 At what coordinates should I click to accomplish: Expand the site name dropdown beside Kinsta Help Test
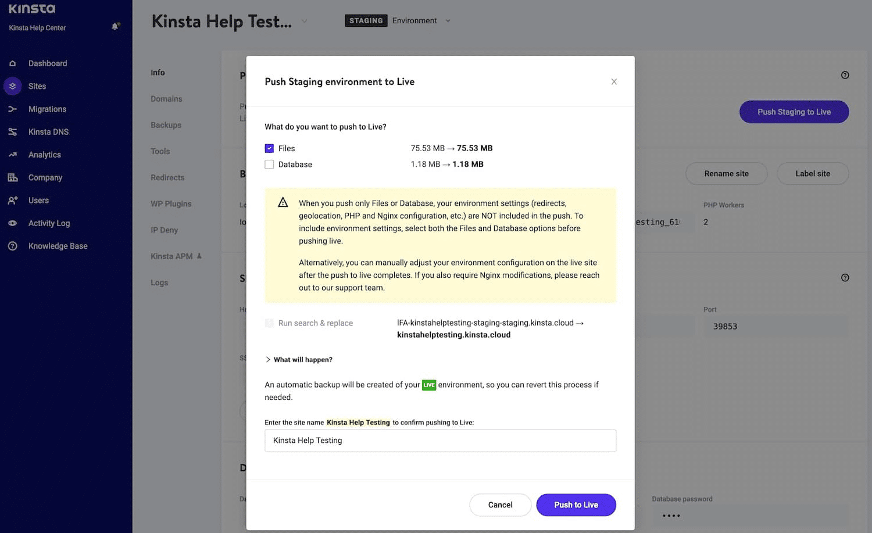point(304,20)
